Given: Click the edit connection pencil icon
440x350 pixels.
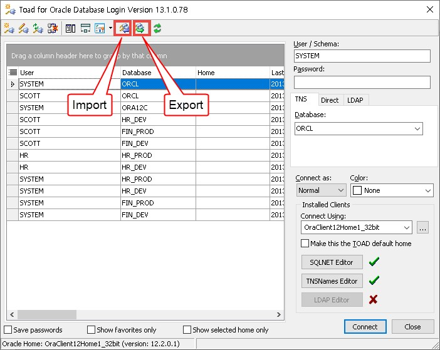Looking at the screenshot, I should pos(24,28).
